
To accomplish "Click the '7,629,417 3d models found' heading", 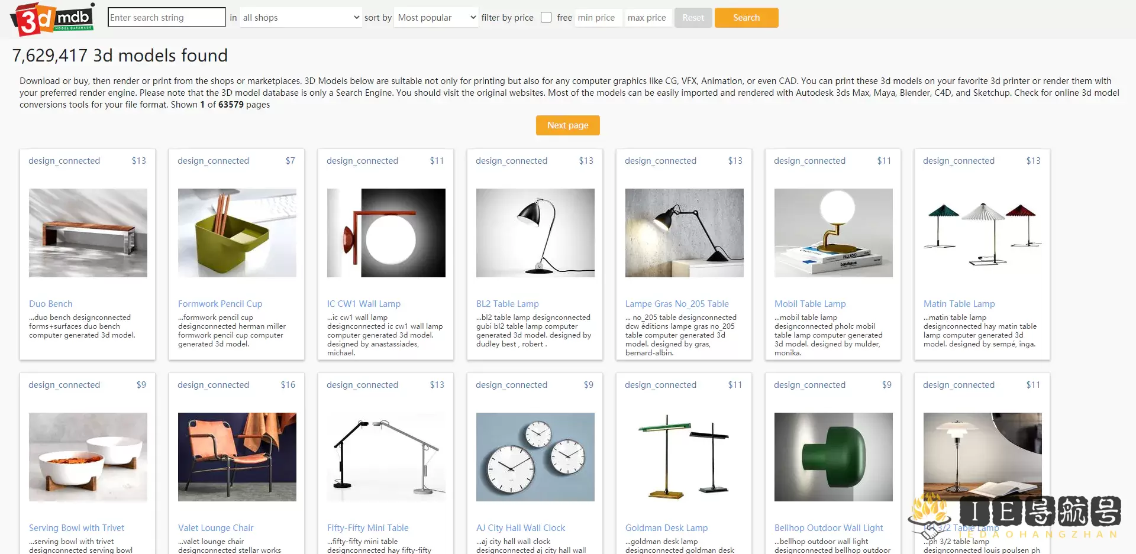I will (x=120, y=56).
